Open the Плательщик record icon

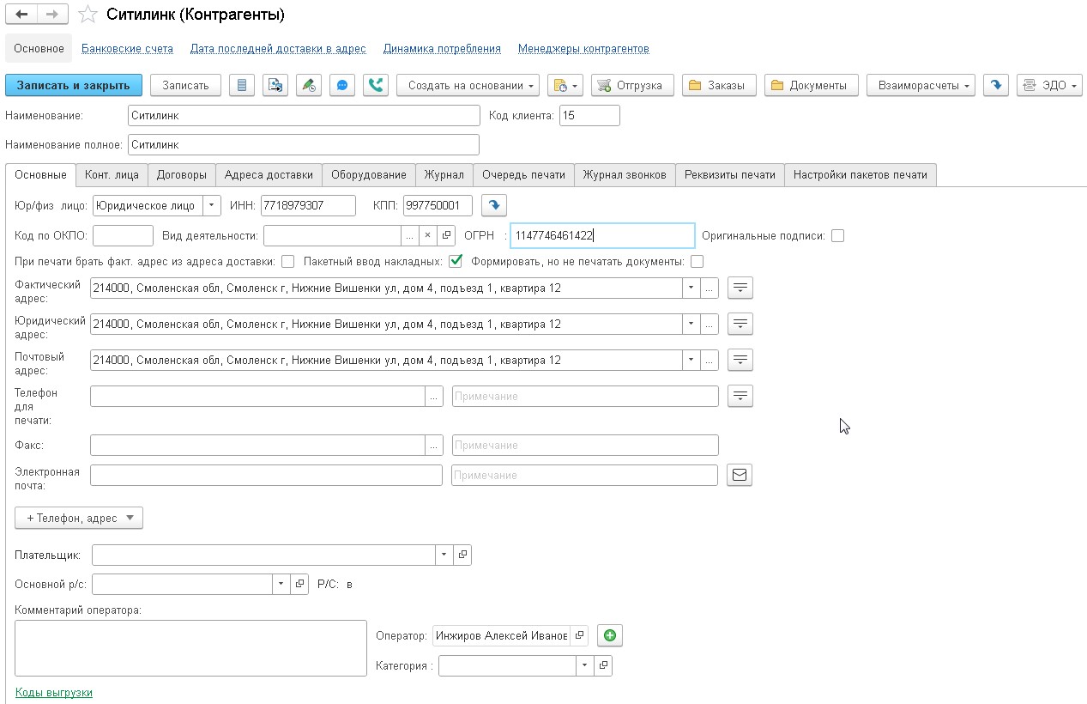coord(462,555)
